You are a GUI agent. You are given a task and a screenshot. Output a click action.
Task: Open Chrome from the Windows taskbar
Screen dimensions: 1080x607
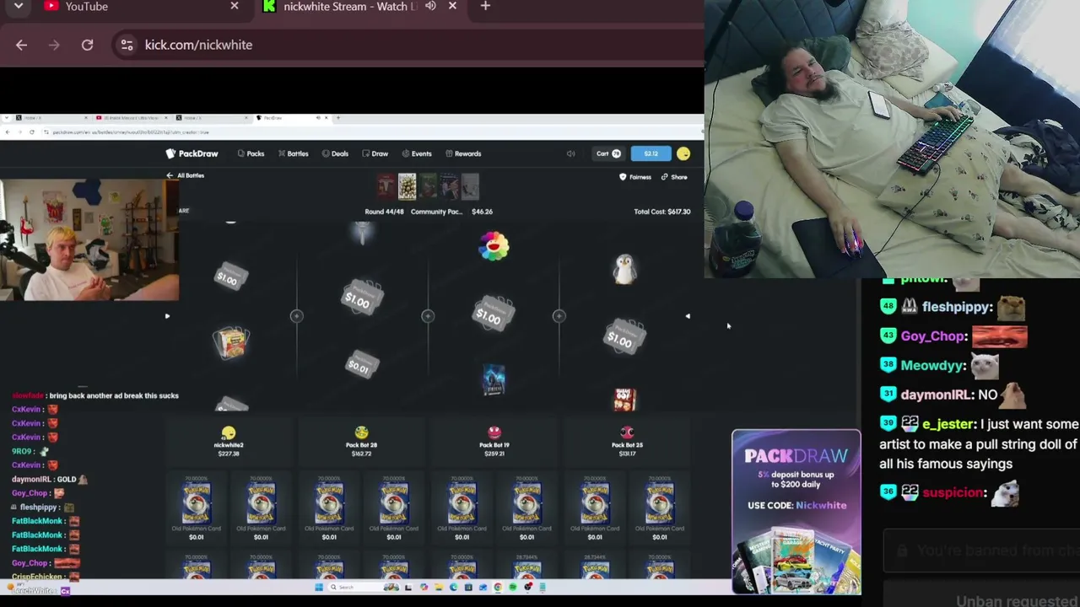(498, 588)
